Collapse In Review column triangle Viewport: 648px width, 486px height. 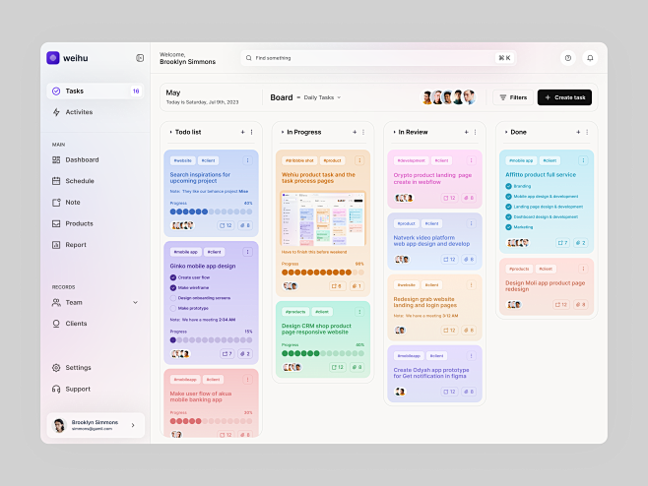coord(394,132)
